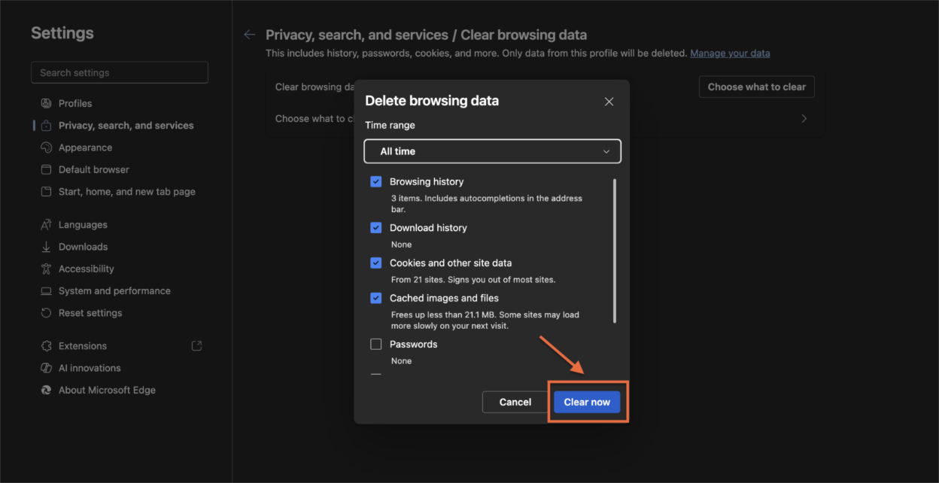This screenshot has height=483, width=939.
Task: Click the Cancel button
Action: pos(515,402)
